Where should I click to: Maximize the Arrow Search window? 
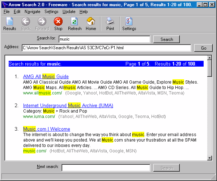(x=205, y=5)
